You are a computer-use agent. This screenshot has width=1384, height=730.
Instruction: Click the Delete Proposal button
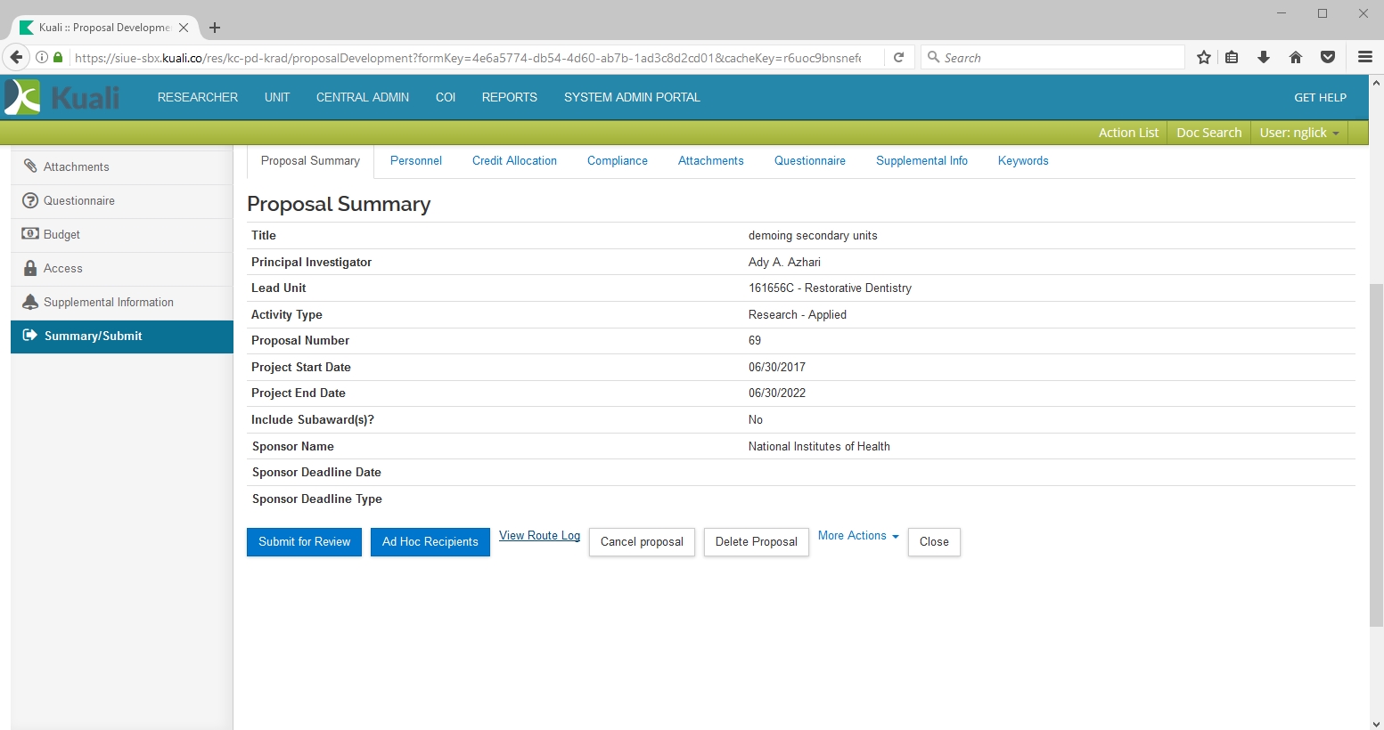point(756,542)
